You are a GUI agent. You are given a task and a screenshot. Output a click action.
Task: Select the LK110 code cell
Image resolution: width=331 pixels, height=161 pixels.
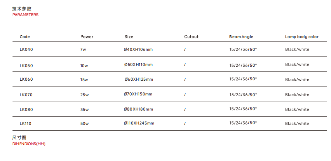[x=26, y=123]
